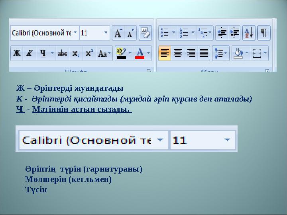
Task: Toggle underline Ч formatting
Action: pos(43,53)
